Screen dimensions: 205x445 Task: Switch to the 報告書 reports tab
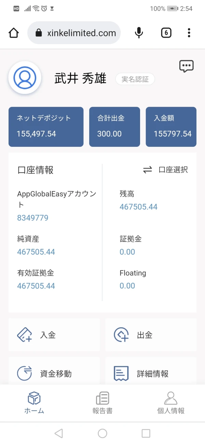102,403
